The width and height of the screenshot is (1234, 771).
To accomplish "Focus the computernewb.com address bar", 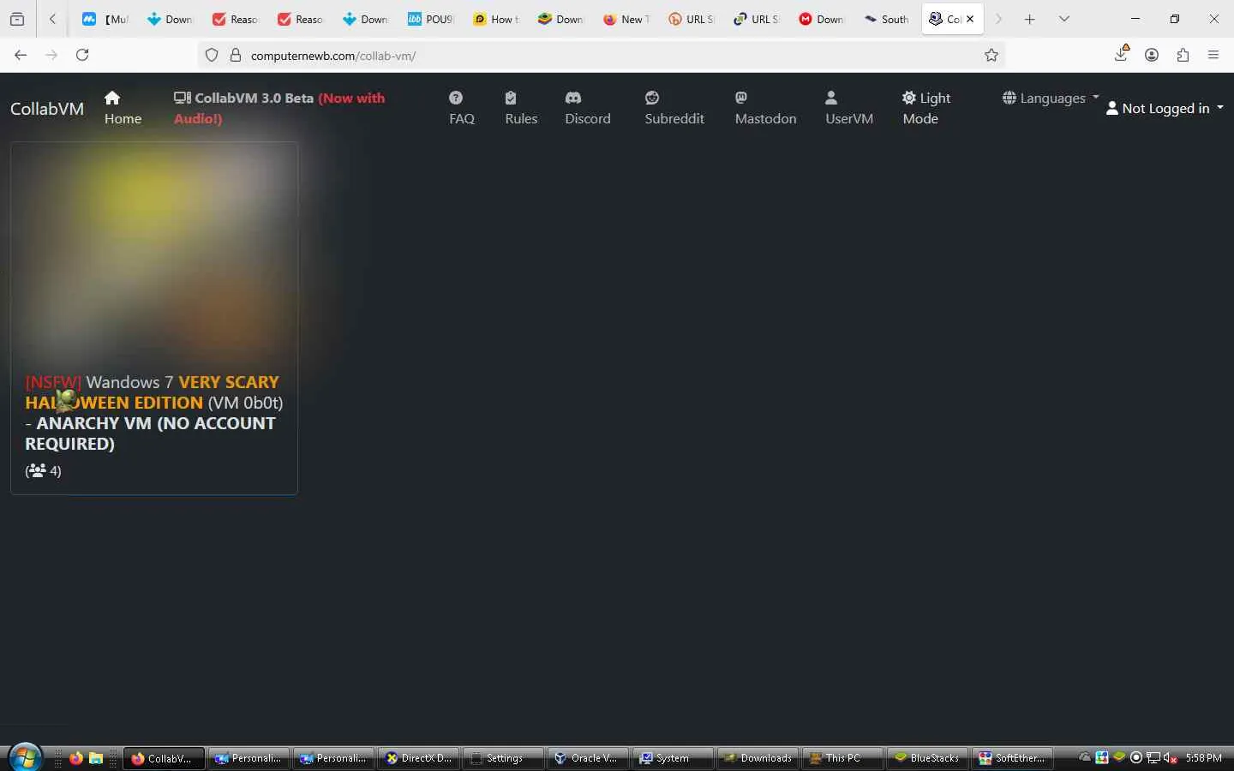I will click(x=600, y=56).
